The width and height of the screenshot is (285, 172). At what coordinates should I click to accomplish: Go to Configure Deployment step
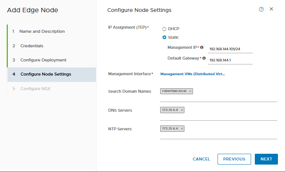pyautogui.click(x=43, y=60)
